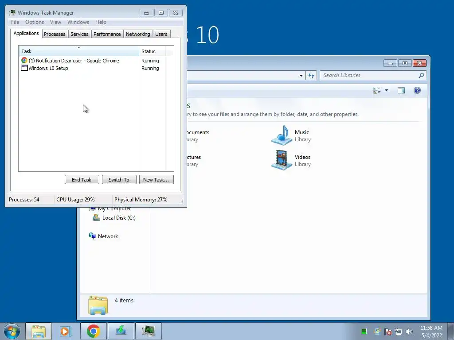Select Local Disk (C:) in navigation pane
The image size is (454, 340).
(114, 218)
